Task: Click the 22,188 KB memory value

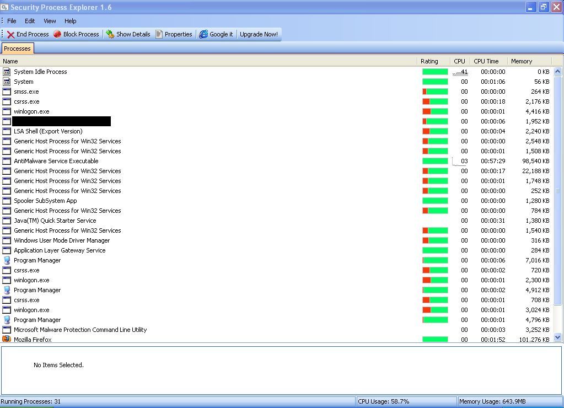Action: 535,171
